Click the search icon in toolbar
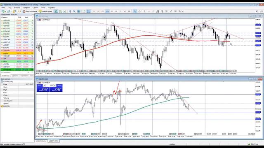 tap(257, 11)
